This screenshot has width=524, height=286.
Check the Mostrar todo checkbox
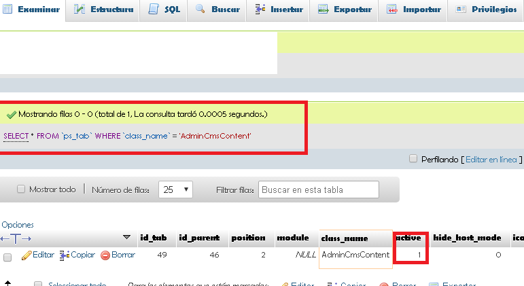(21, 190)
